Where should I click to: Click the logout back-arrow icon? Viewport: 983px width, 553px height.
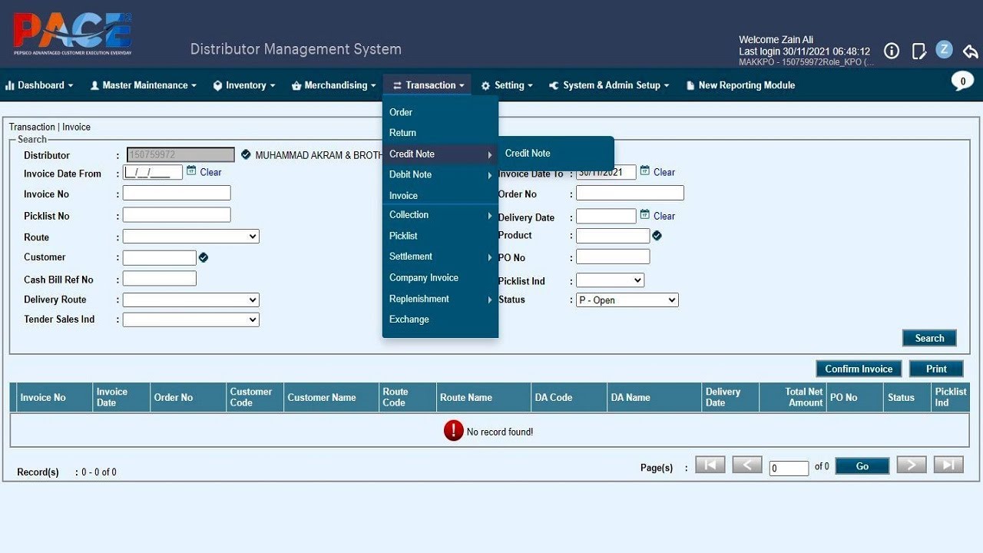tap(971, 51)
